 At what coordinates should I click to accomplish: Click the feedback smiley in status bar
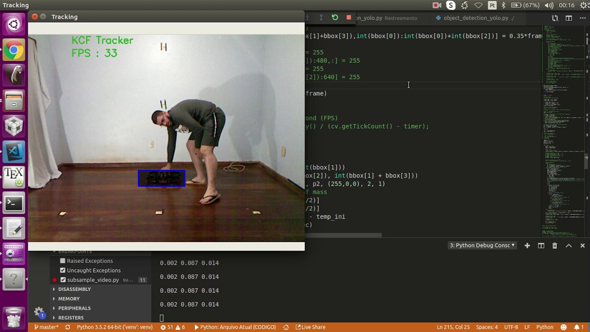click(x=564, y=327)
